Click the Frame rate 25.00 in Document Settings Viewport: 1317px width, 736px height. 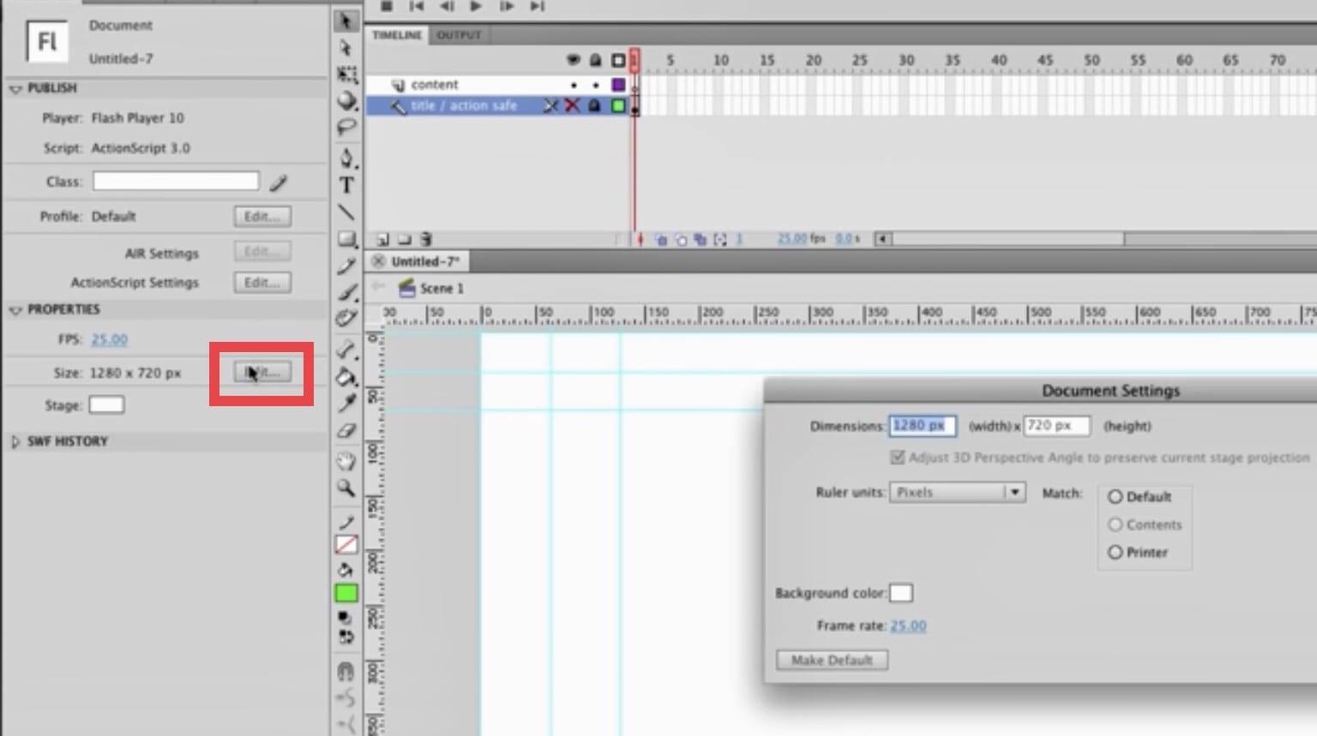[908, 625]
